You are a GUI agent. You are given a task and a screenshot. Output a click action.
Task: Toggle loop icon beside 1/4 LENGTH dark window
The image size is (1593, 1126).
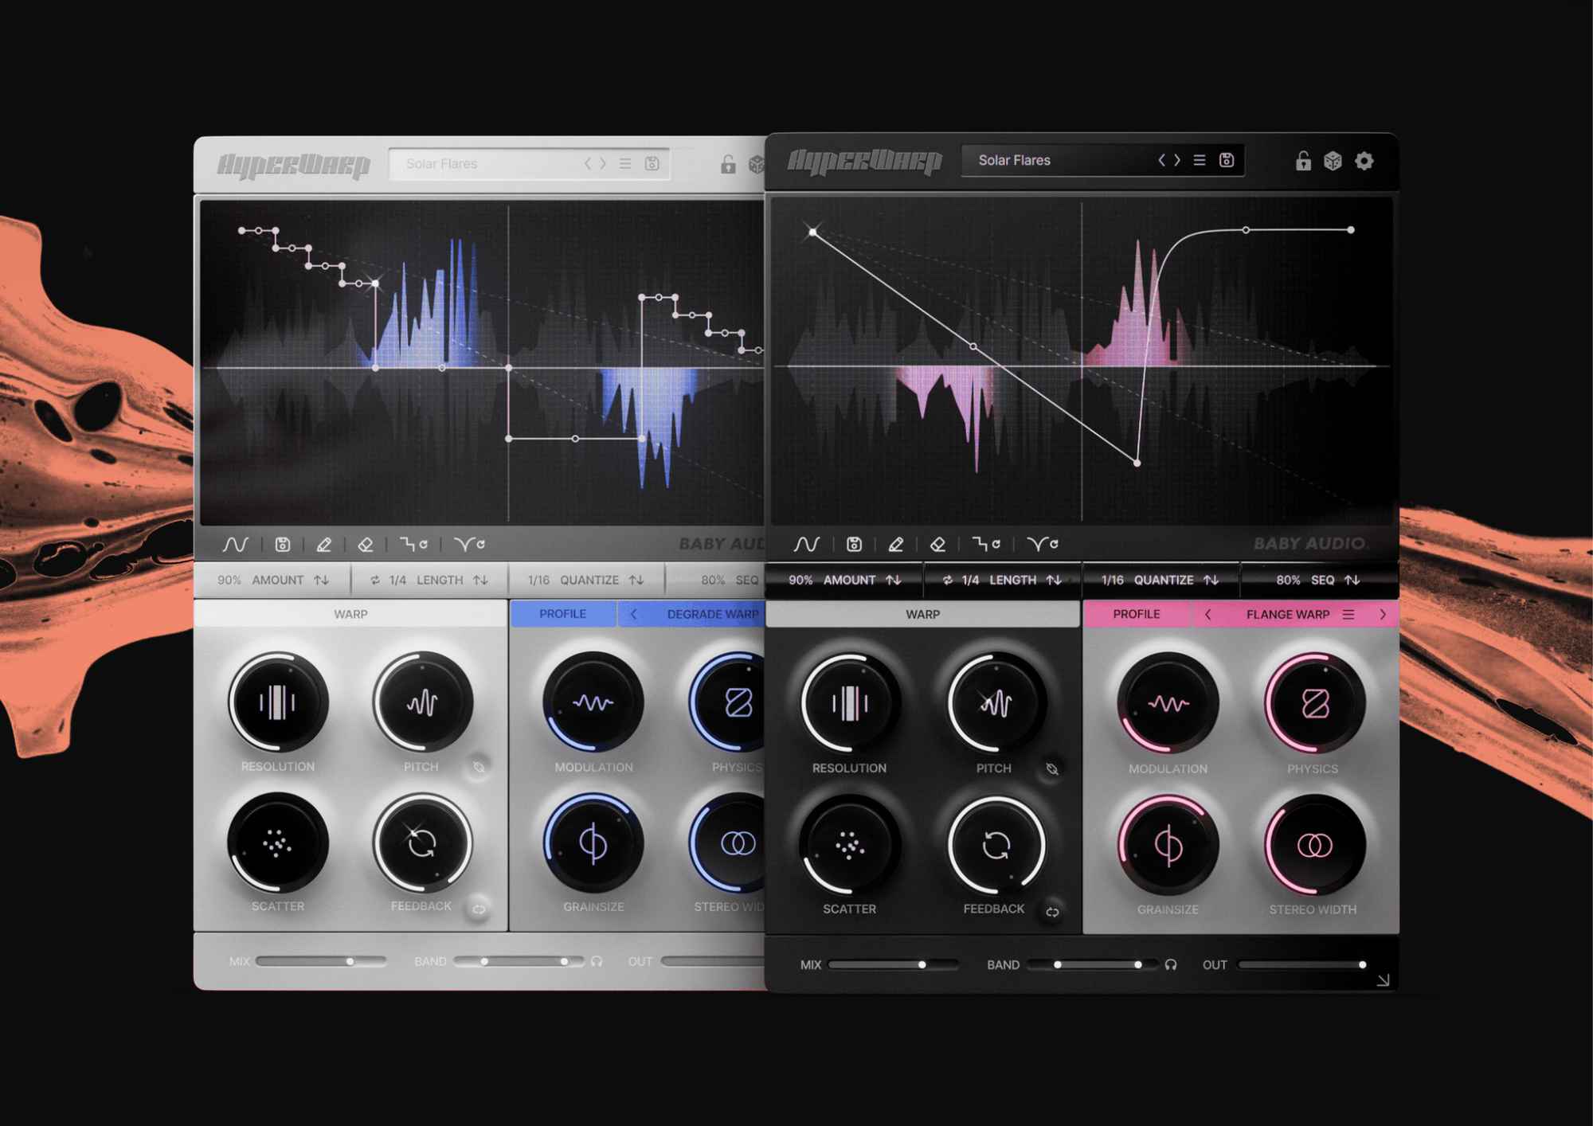click(x=947, y=580)
